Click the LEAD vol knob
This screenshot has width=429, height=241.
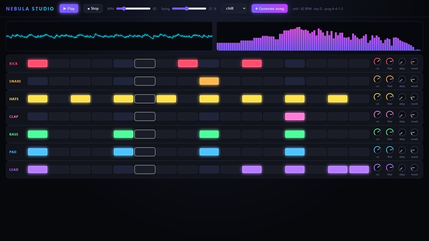click(377, 168)
